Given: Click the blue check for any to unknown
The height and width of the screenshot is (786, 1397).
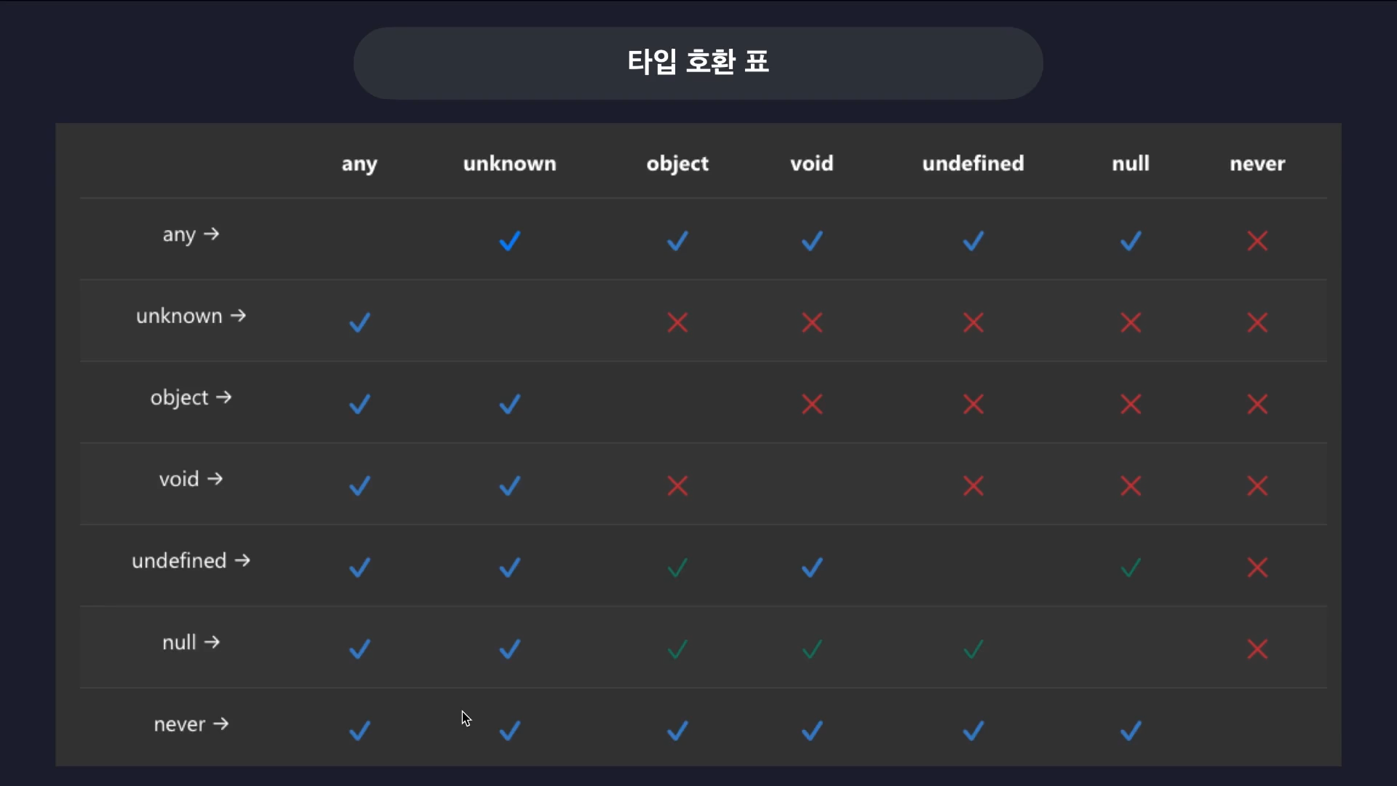Looking at the screenshot, I should (510, 241).
